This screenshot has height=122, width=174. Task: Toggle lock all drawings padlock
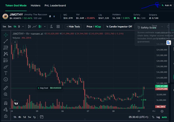tap(6, 116)
